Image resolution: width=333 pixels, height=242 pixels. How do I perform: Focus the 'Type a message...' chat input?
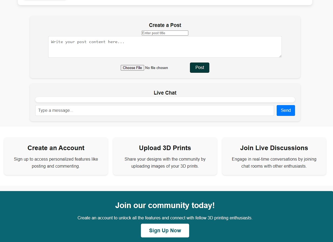pos(154,110)
